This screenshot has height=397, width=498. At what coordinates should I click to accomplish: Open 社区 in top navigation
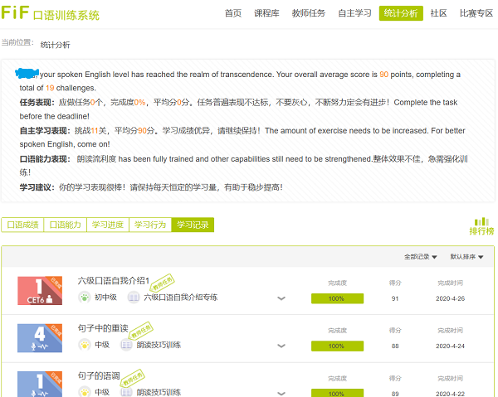[x=438, y=13]
